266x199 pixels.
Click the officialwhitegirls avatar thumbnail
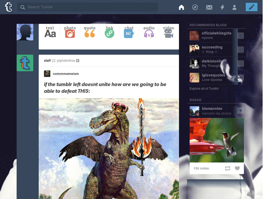tap(194, 35)
